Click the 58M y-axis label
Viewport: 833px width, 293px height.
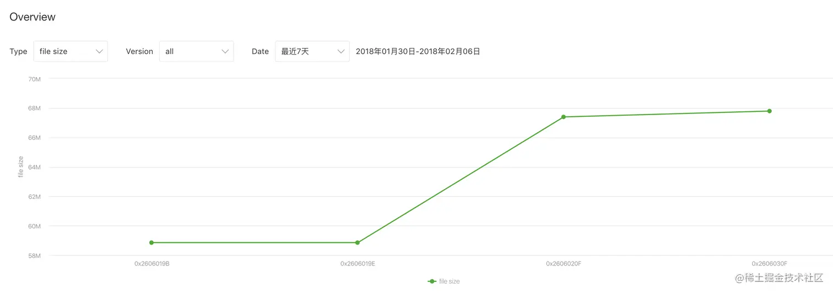click(x=35, y=256)
